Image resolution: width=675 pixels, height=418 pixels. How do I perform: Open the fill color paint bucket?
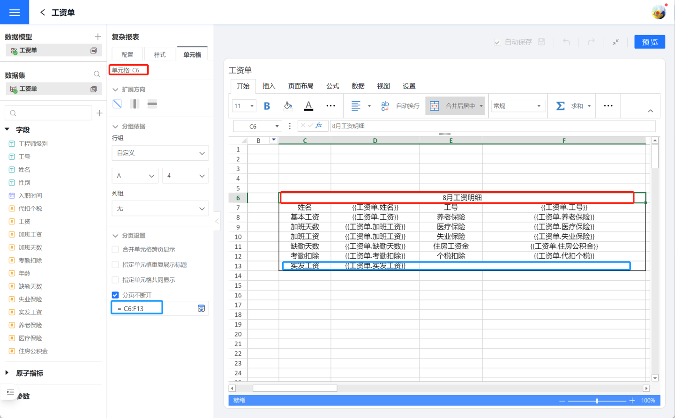pyautogui.click(x=288, y=106)
